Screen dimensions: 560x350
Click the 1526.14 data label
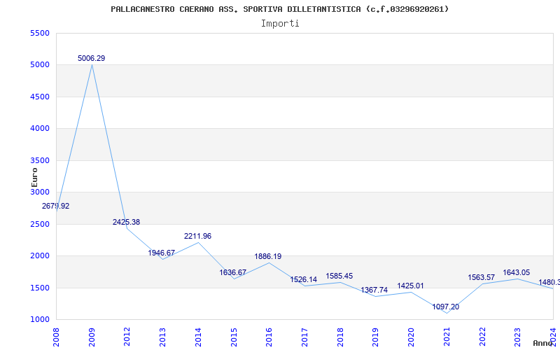(304, 279)
